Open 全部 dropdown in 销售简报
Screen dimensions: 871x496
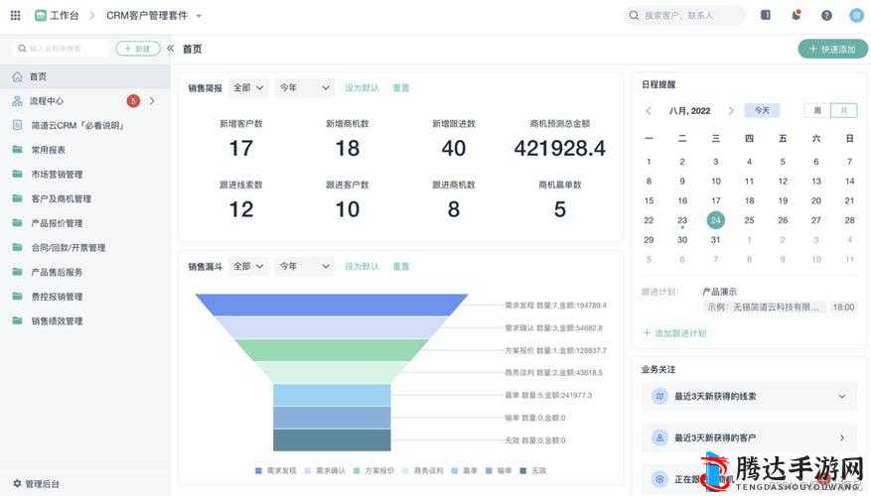248,87
